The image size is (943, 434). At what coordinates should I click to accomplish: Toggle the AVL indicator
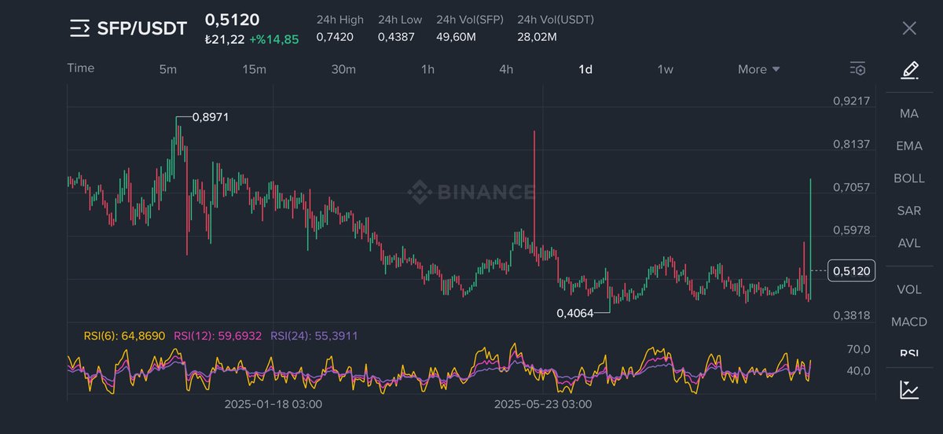909,243
